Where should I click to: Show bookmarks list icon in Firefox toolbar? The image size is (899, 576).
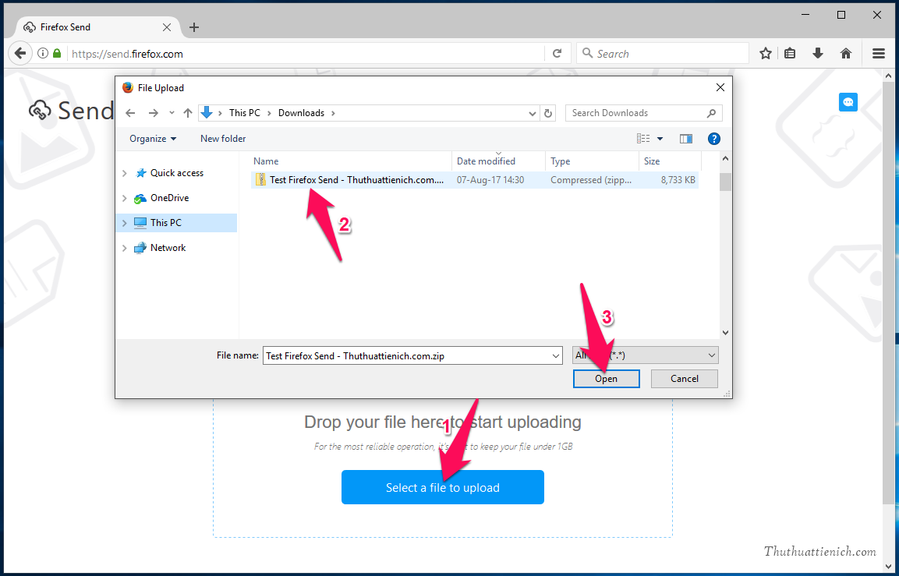tap(790, 53)
